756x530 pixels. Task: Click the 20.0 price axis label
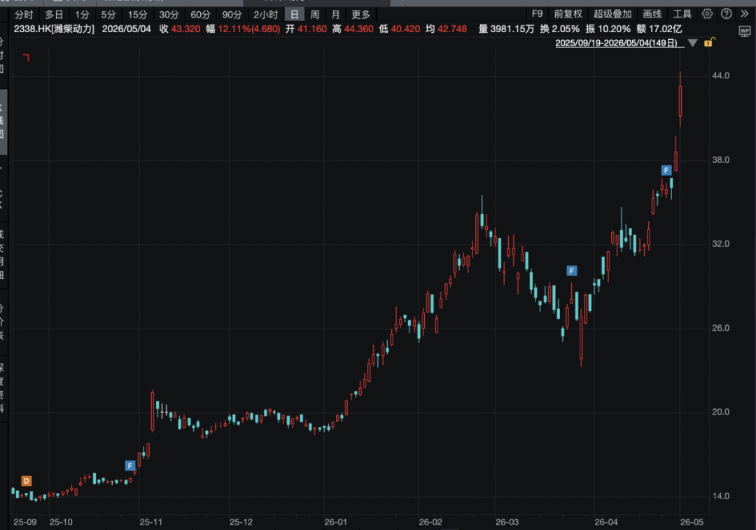720,412
